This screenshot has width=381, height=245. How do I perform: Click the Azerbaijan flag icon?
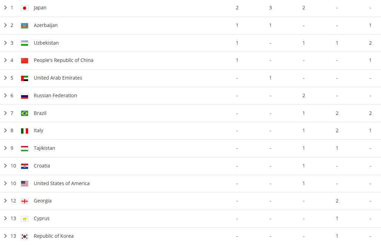(24, 26)
